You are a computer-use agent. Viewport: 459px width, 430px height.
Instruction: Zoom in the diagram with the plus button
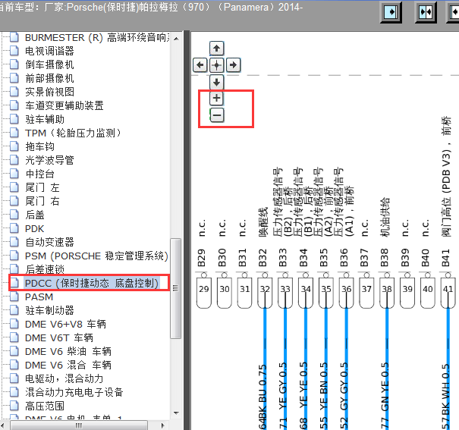click(x=217, y=98)
